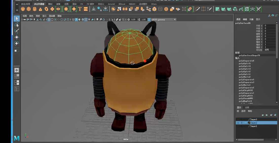Activate the Lasso select tool
The height and width of the screenshot is (143, 279).
pos(17,25)
